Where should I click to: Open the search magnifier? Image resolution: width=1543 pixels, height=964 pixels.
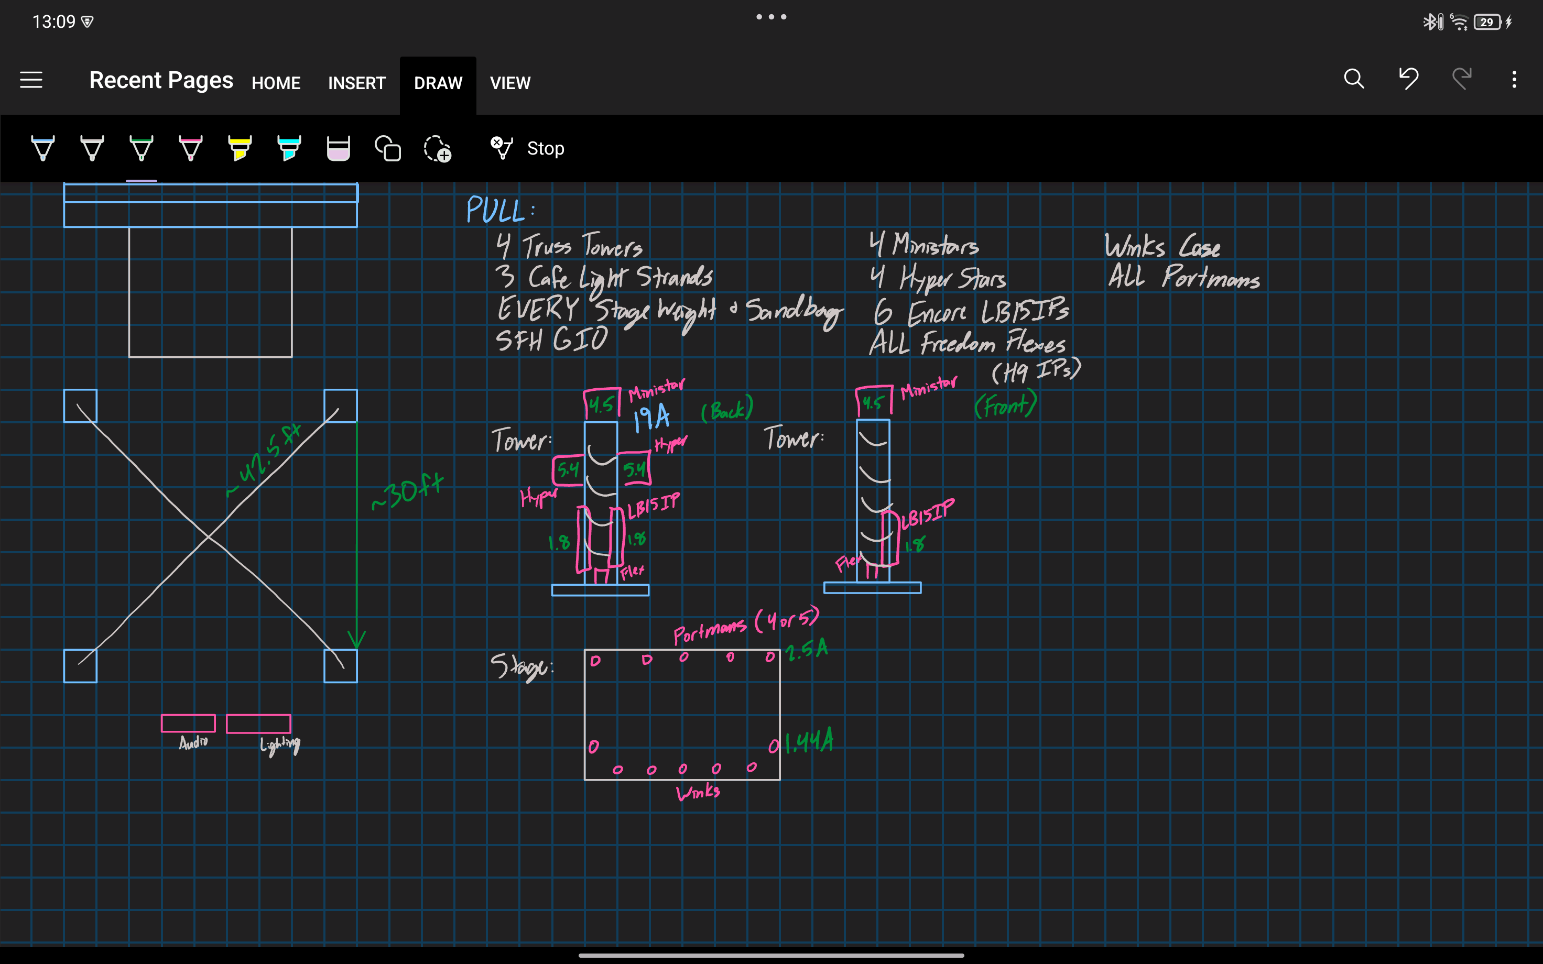1354,79
